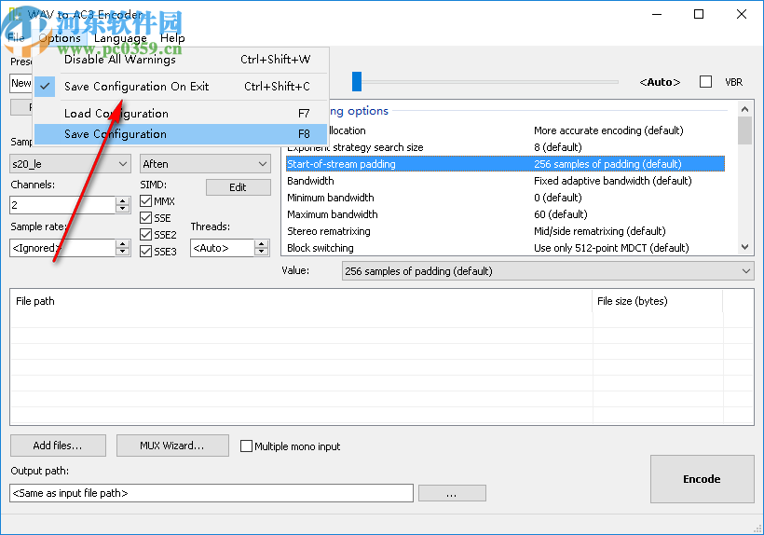Click the Threads <Auto> field
Viewport: 764px width, 535px height.
222,248
